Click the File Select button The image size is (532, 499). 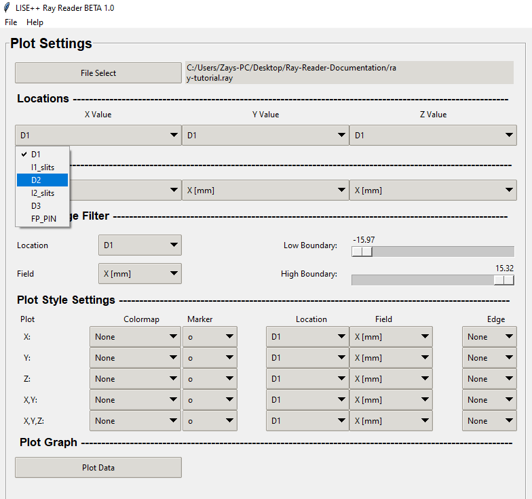point(98,73)
